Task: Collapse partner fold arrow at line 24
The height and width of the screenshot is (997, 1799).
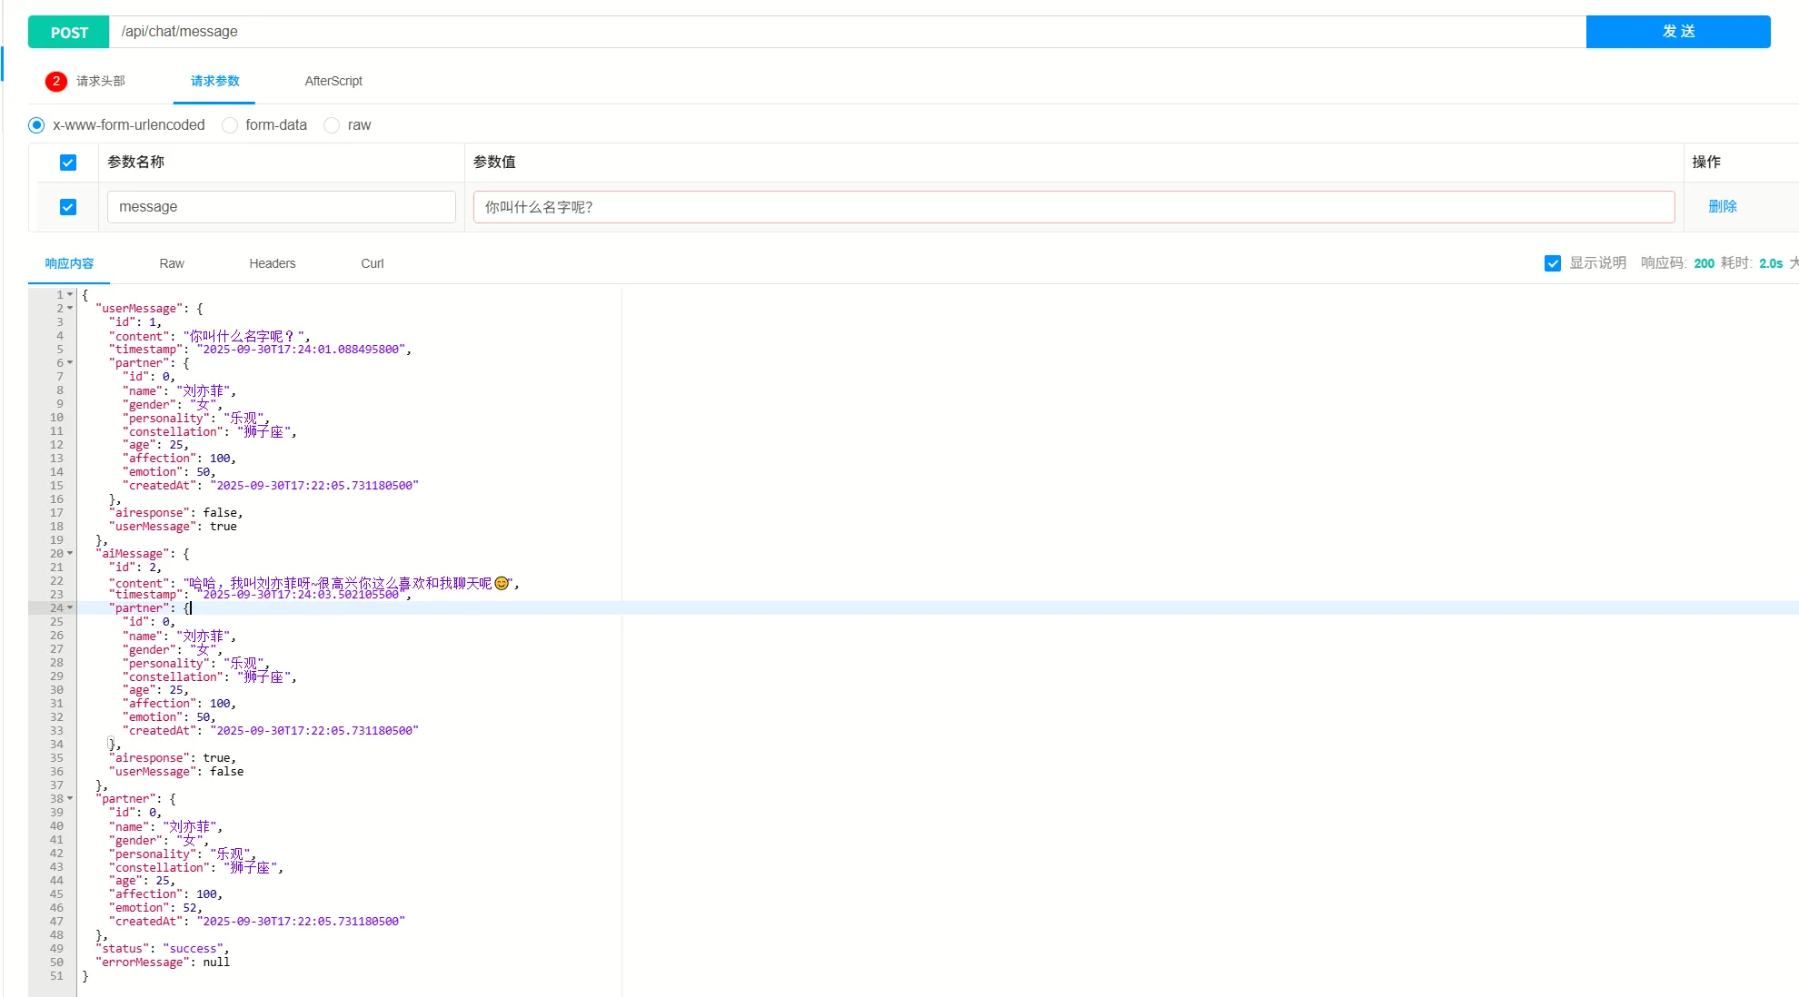Action: [x=70, y=607]
